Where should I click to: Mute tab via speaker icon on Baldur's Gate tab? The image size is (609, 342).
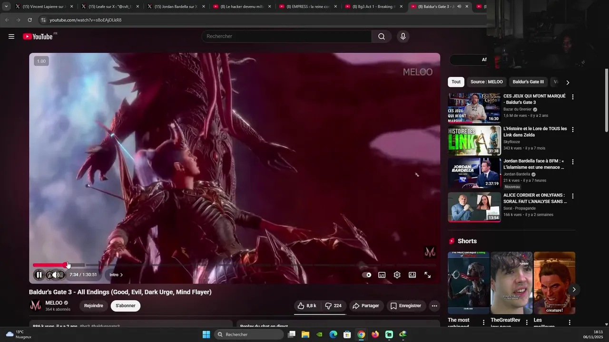459,7
